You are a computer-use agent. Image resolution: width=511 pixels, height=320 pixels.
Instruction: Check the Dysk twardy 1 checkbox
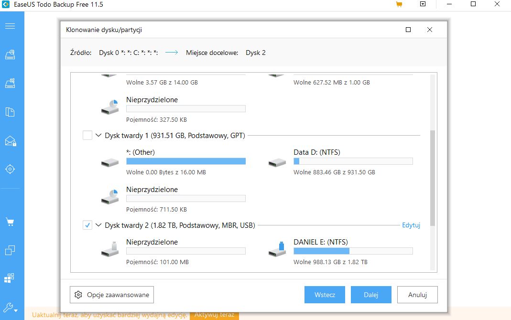click(87, 135)
